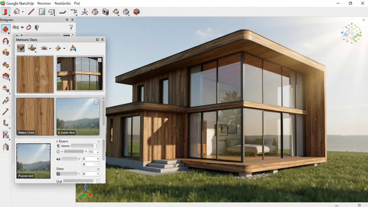Click the solid red cube icon
368x207 pixels.
pyautogui.click(x=136, y=12)
